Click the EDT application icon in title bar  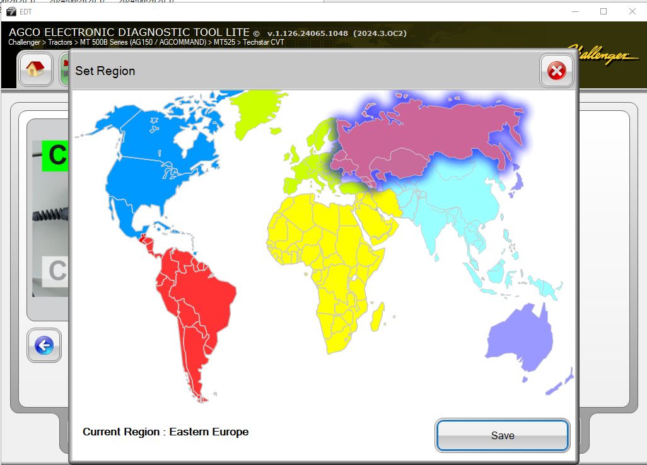[x=11, y=11]
